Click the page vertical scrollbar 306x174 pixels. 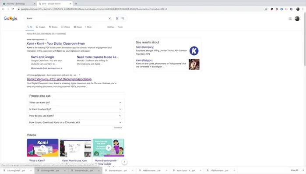[x=305, y=39]
